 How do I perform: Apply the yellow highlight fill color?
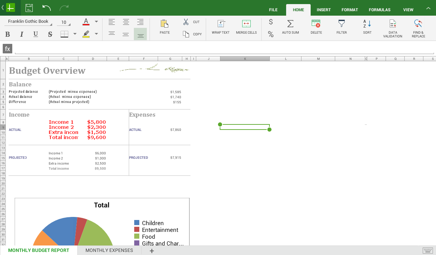(x=86, y=34)
